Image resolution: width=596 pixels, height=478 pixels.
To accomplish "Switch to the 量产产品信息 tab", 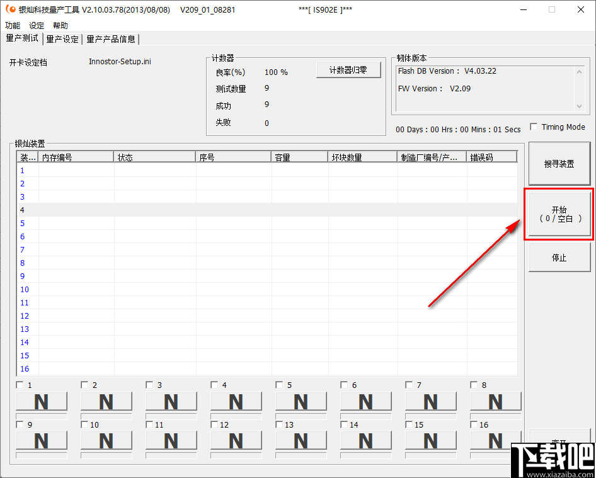I will click(x=111, y=38).
